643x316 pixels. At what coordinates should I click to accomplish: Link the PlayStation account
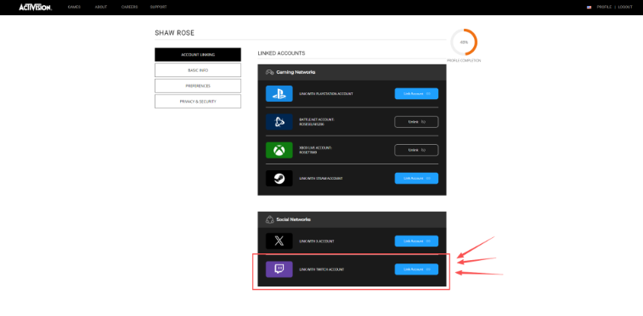(x=416, y=94)
